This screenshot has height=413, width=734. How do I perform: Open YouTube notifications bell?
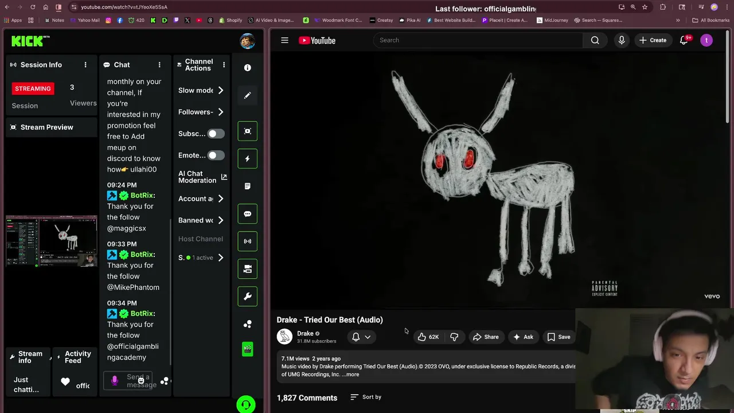point(684,40)
